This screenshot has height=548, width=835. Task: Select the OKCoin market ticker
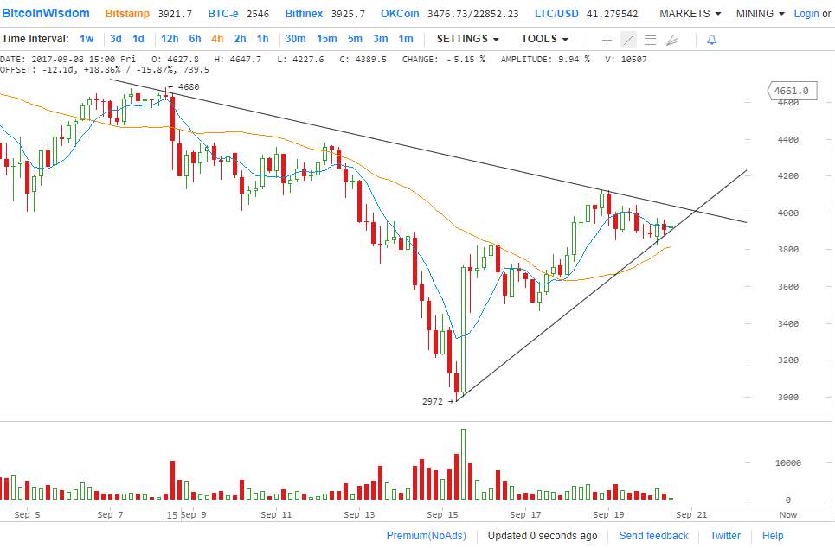[401, 14]
